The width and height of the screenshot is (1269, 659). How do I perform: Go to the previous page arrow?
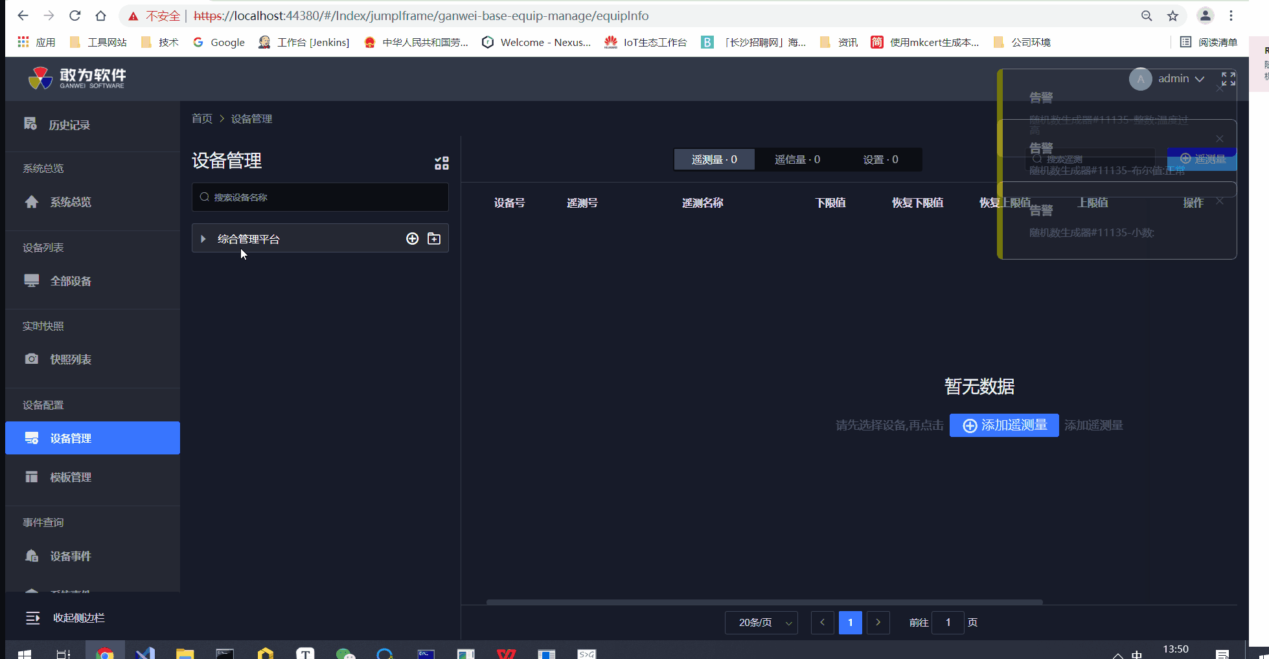[x=822, y=622]
